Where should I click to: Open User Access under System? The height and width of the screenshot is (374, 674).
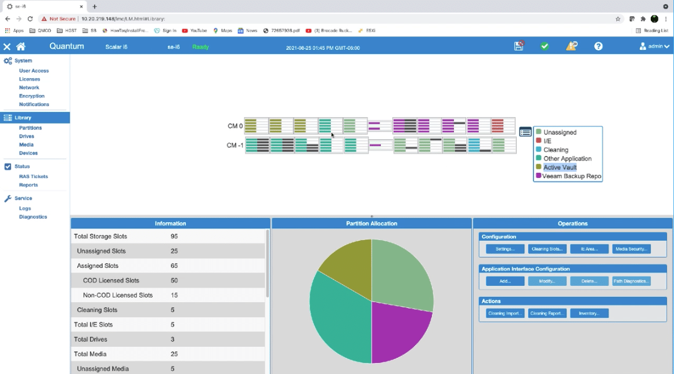(34, 71)
